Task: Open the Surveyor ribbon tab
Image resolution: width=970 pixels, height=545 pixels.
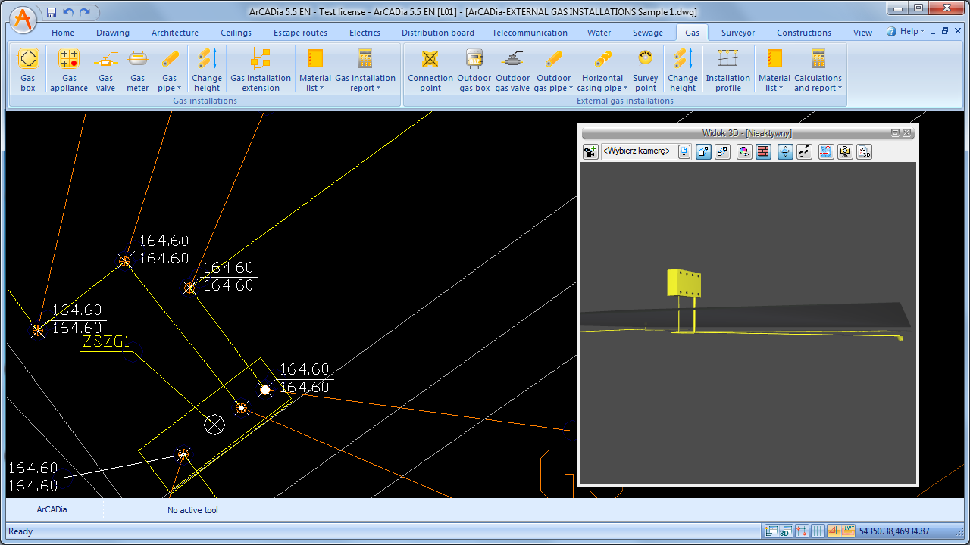Action: click(737, 33)
